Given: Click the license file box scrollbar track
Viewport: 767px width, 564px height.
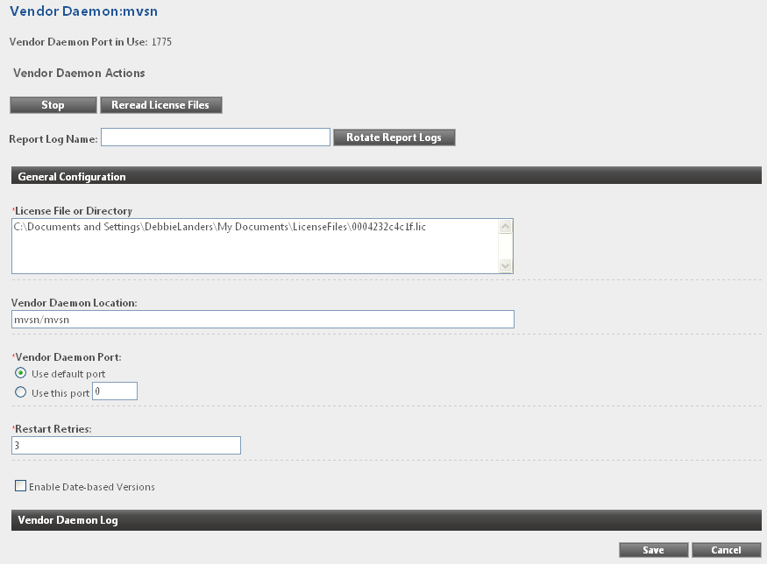Looking at the screenshot, I should pyautogui.click(x=506, y=246).
